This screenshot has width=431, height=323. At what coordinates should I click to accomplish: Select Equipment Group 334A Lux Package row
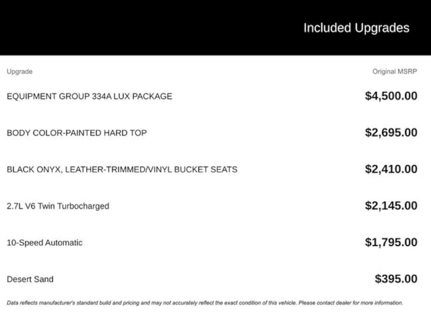click(89, 96)
